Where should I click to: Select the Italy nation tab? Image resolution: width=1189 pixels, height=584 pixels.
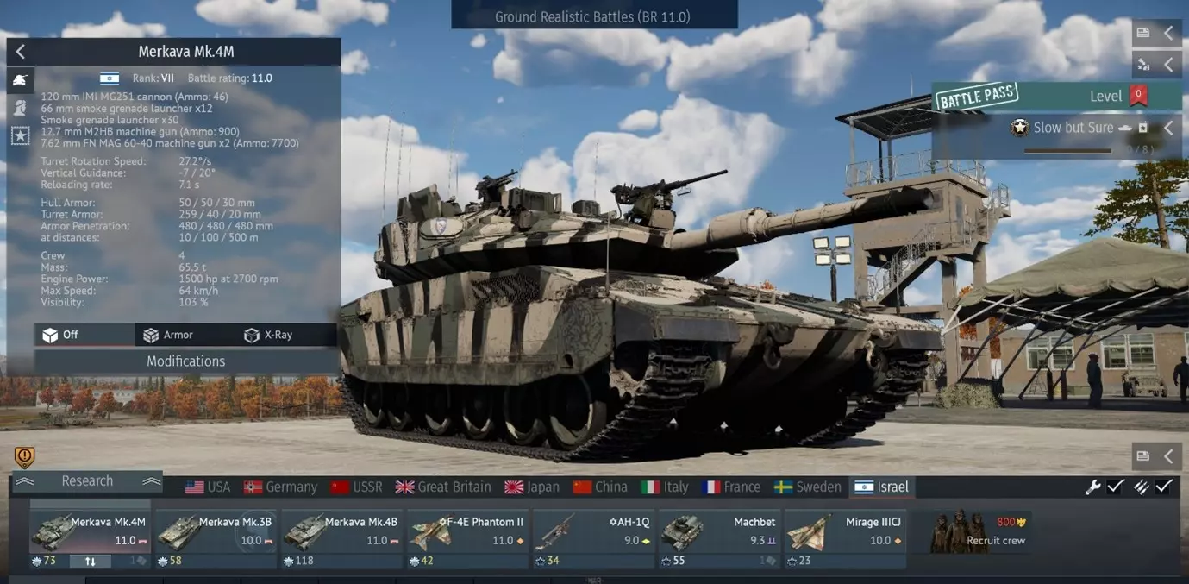click(665, 487)
